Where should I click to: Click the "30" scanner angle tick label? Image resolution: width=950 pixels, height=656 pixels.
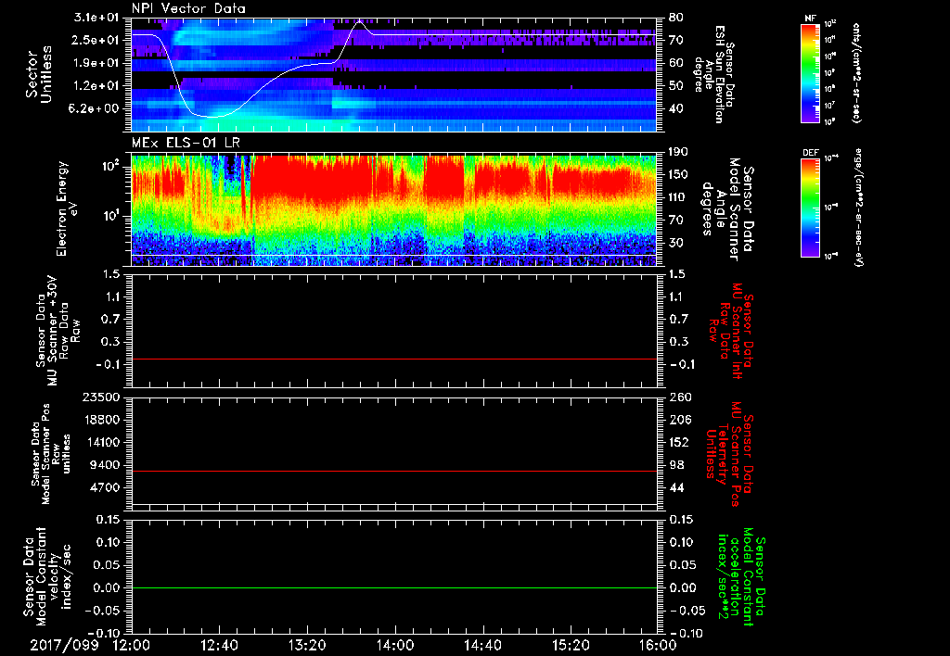[x=676, y=243]
